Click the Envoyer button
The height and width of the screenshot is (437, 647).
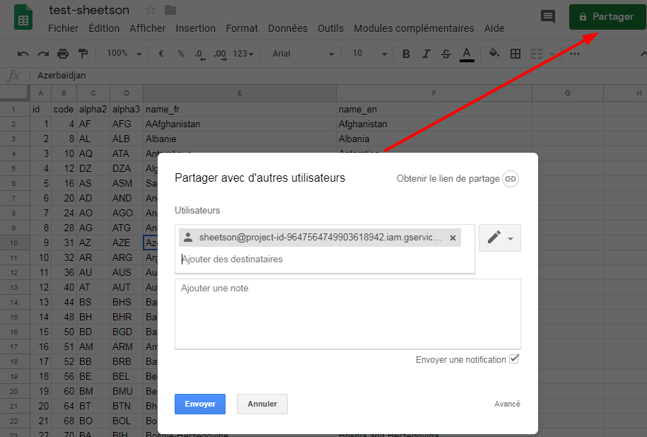point(200,404)
